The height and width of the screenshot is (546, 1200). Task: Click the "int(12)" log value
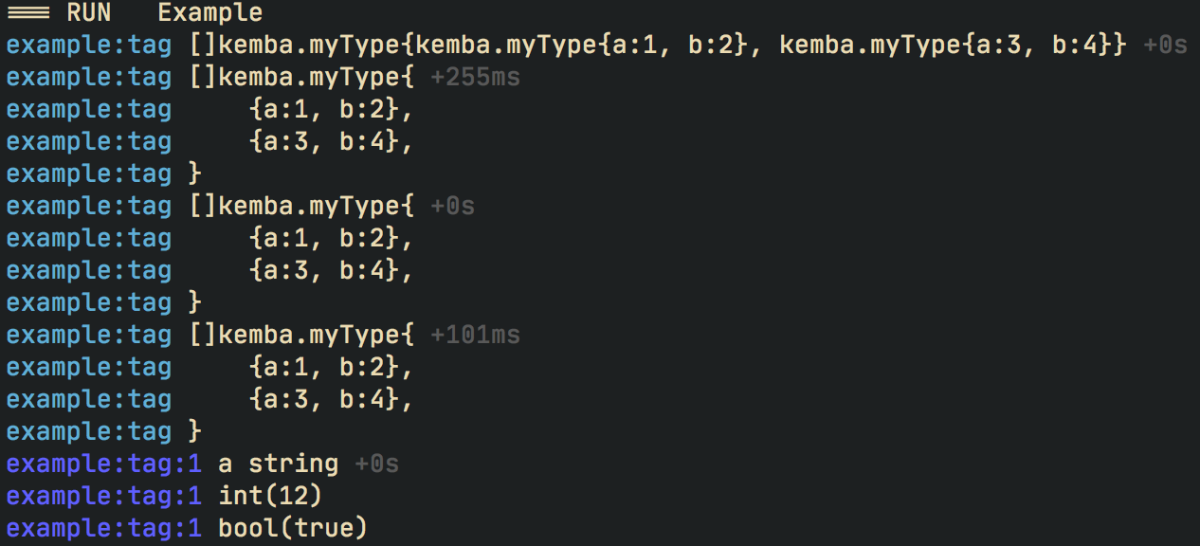(271, 496)
